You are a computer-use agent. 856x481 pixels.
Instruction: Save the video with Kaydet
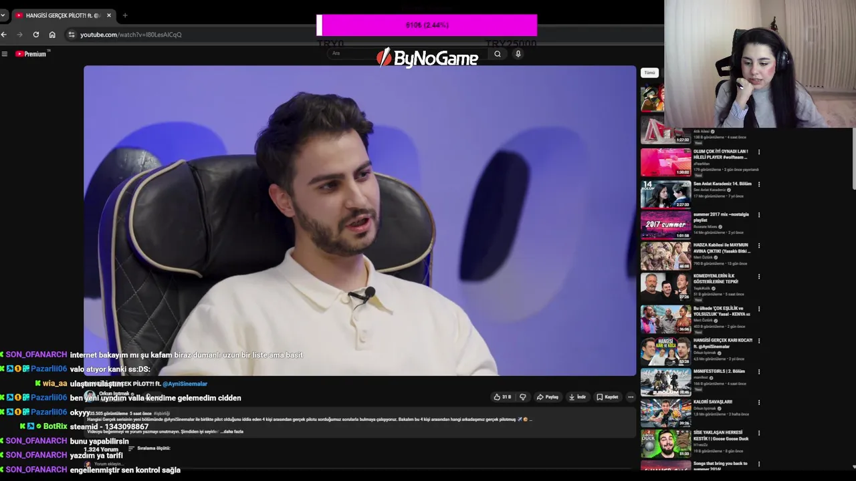tap(607, 397)
